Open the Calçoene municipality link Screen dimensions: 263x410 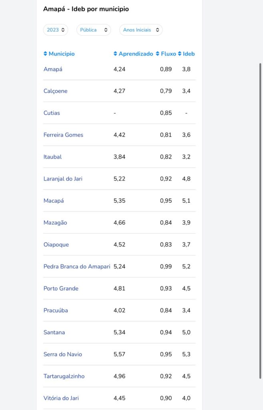click(55, 91)
